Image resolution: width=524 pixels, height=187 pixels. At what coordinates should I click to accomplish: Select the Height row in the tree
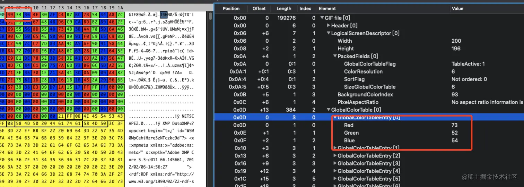point(369,49)
